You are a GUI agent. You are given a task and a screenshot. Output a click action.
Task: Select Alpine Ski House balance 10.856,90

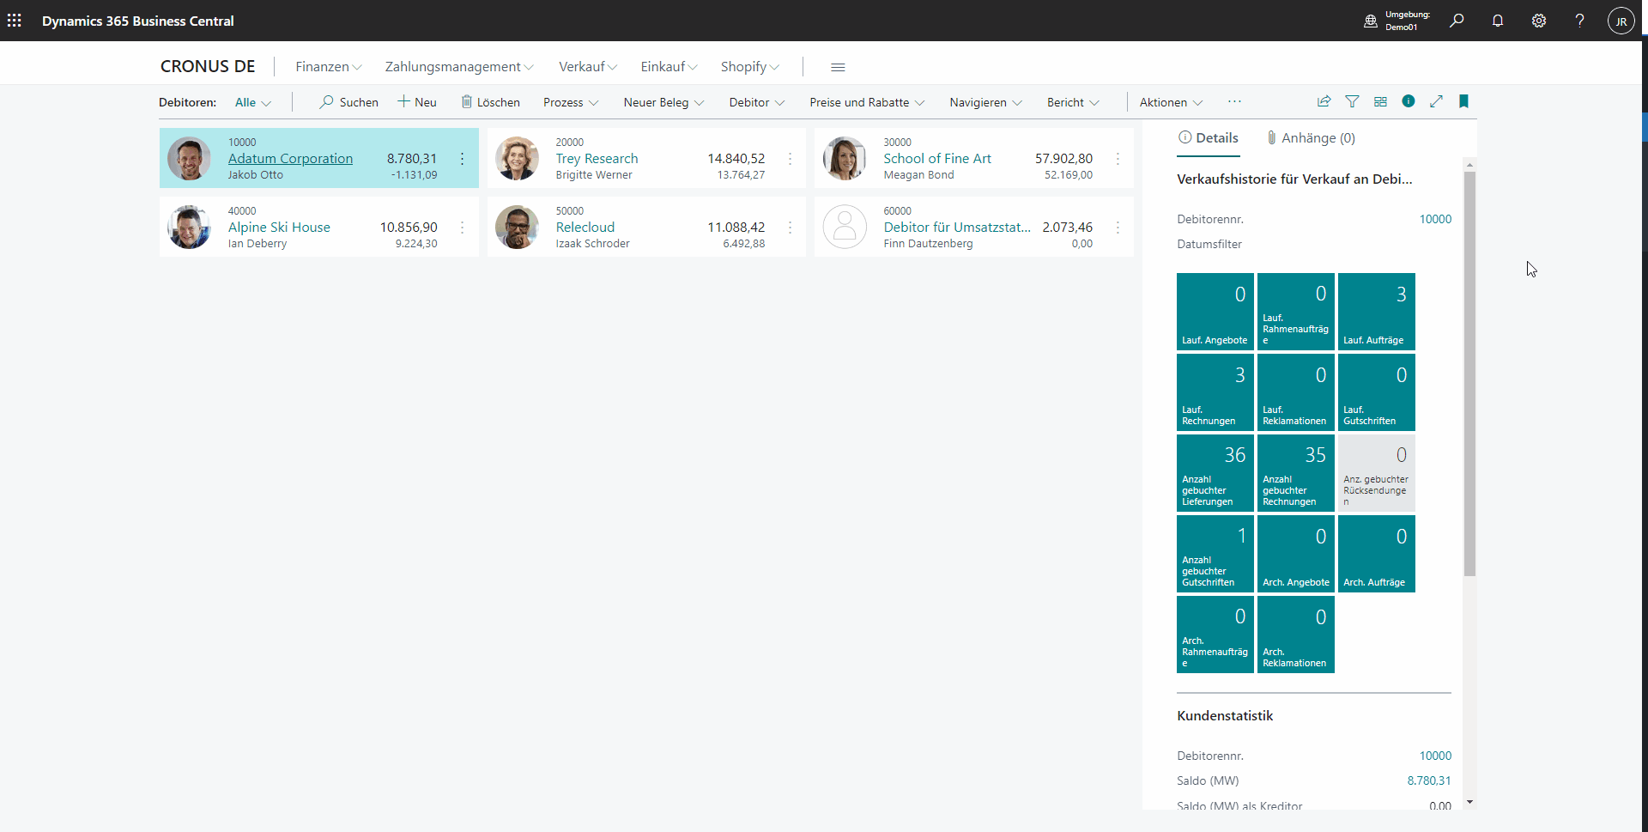tap(409, 228)
